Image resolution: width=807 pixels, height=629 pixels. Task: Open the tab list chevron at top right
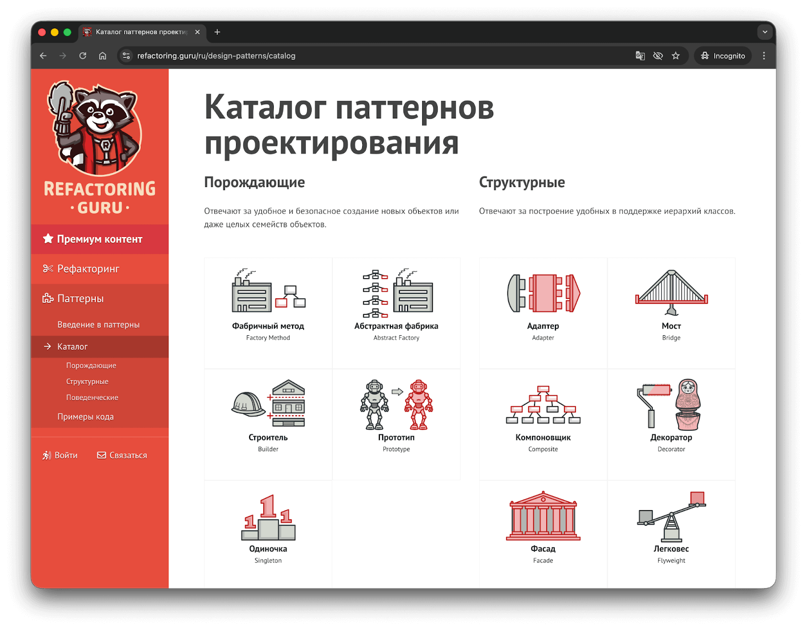[765, 32]
